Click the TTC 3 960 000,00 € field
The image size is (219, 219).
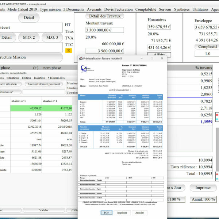[105, 51]
